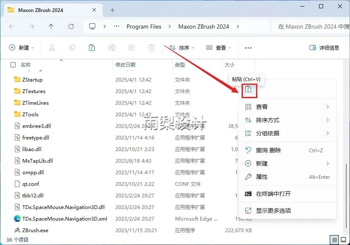The image size is (350, 245).
Task: Select the ompp.dll file
Action: pyautogui.click(x=33, y=173)
